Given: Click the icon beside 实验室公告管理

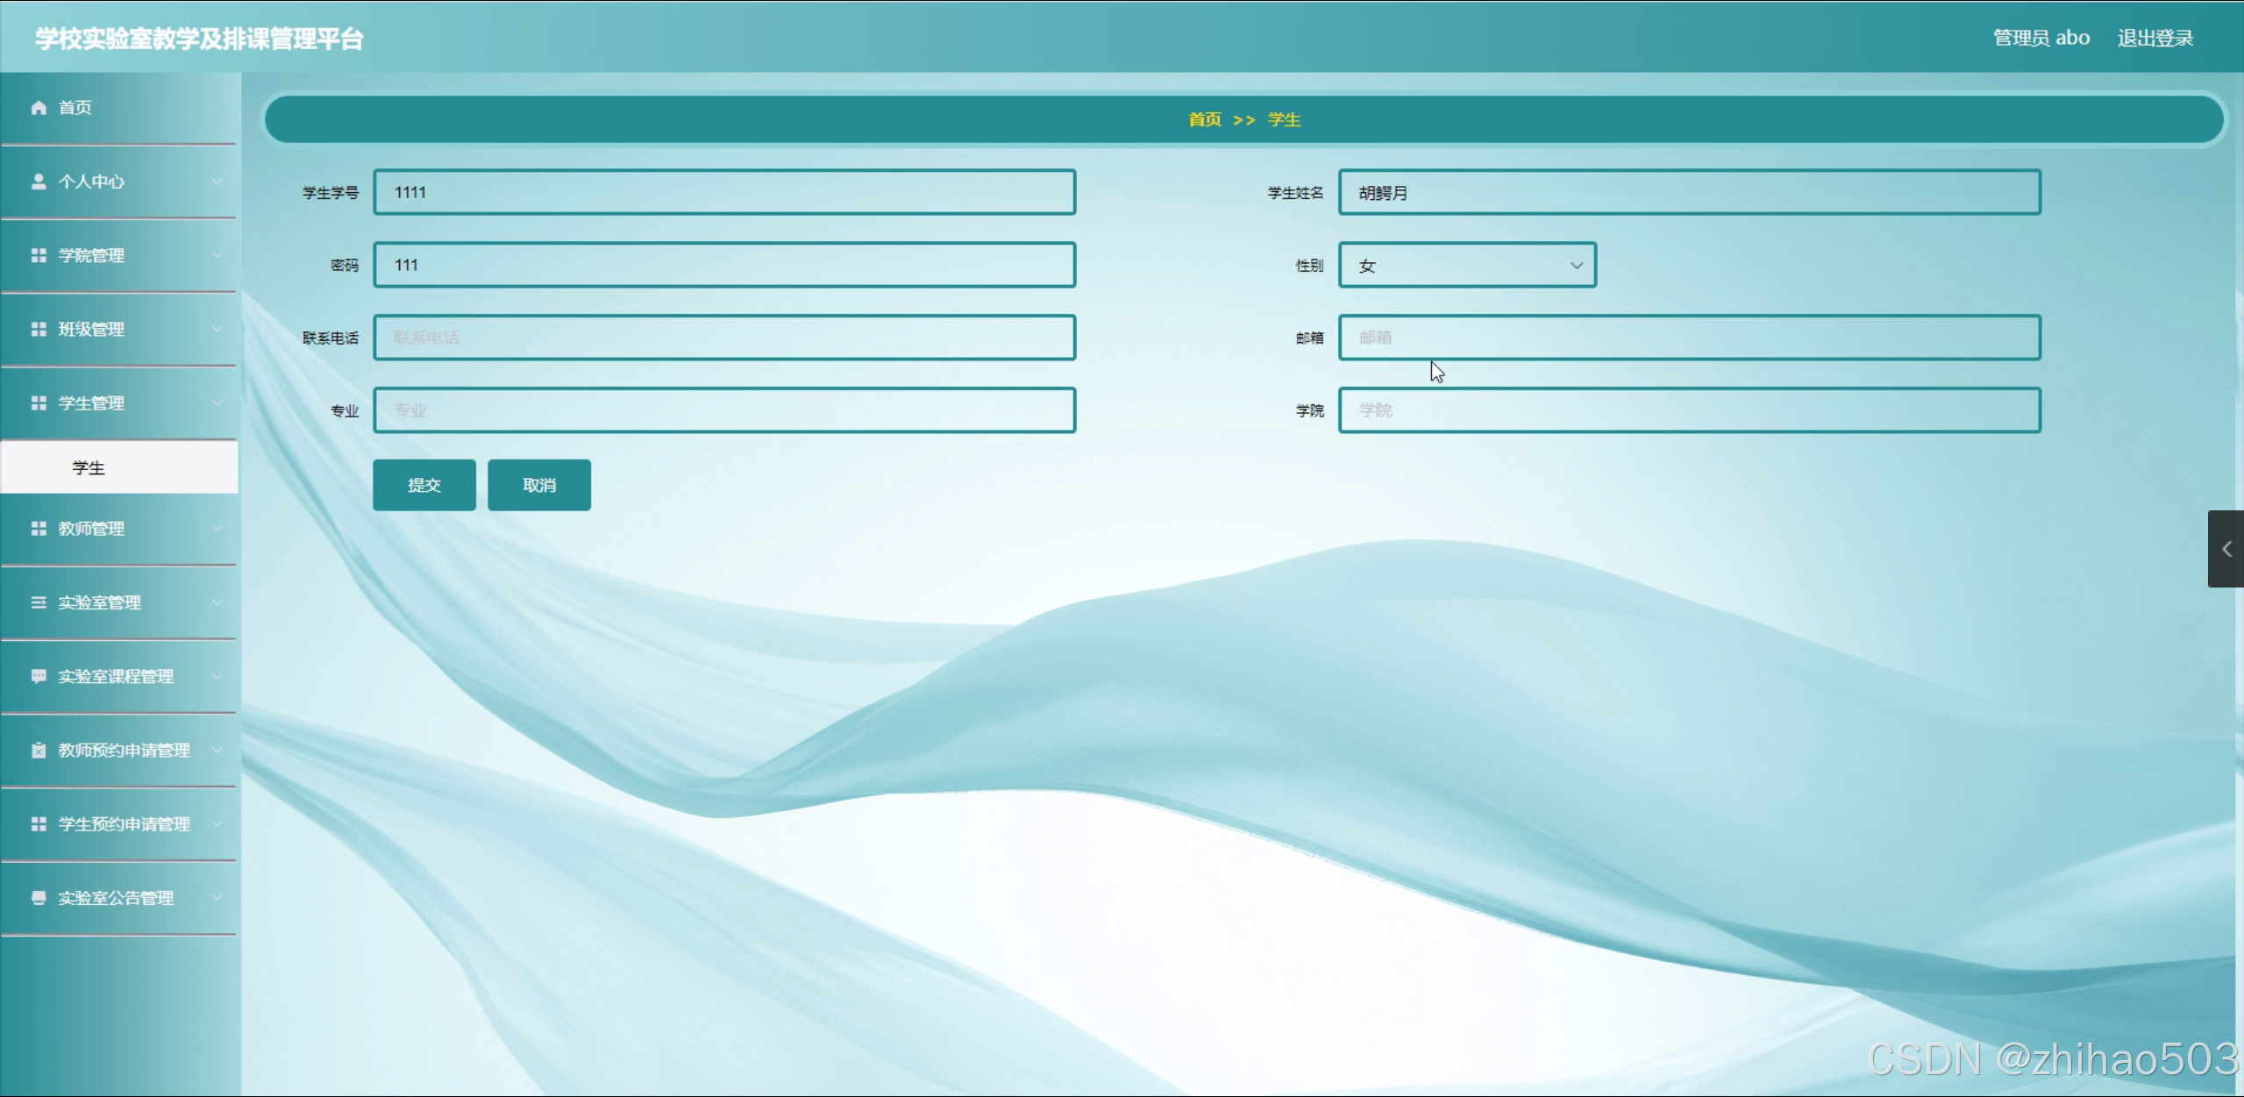Looking at the screenshot, I should (x=39, y=898).
